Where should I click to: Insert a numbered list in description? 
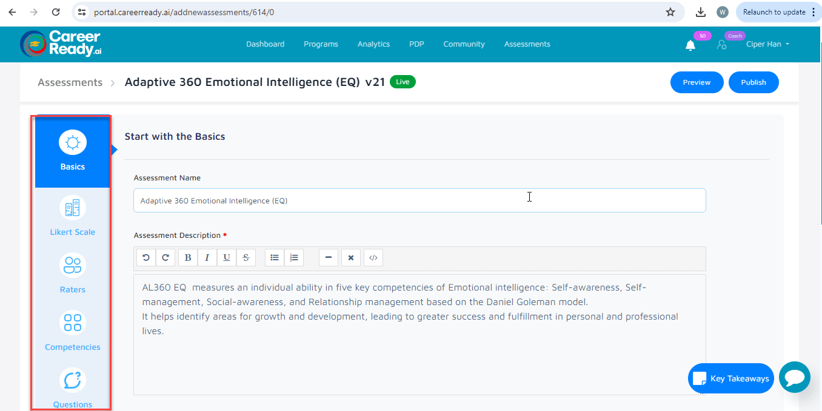coord(294,258)
